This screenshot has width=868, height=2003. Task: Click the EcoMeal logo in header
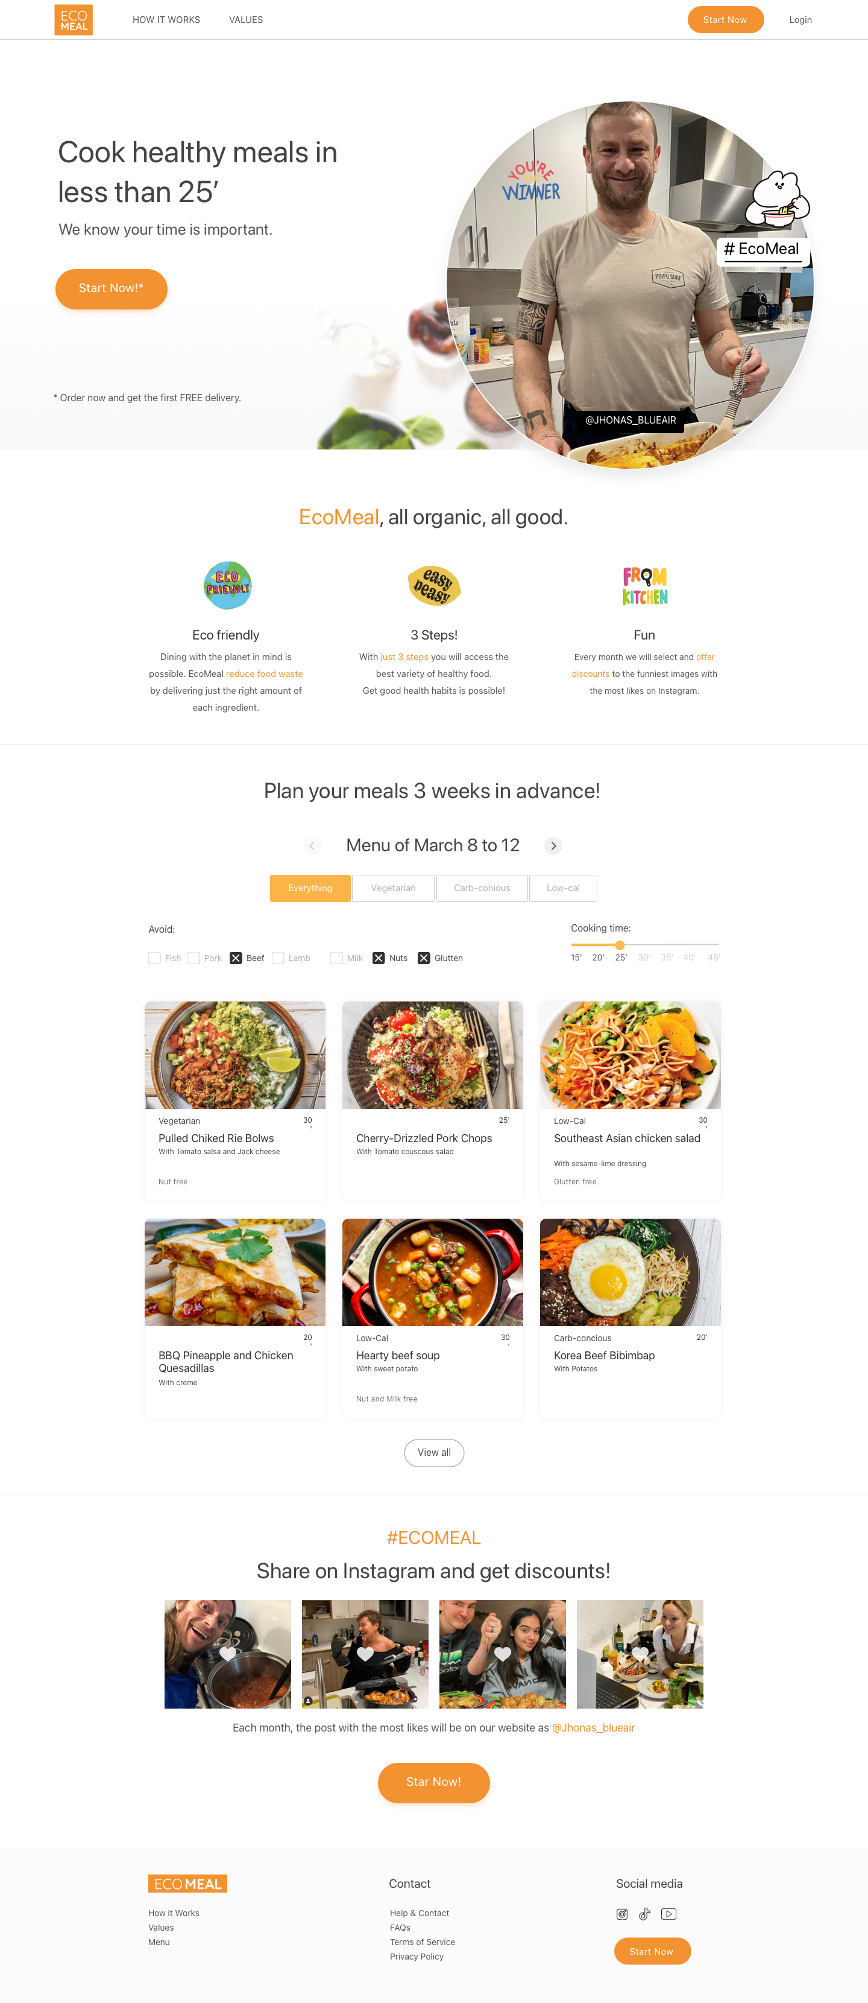(74, 19)
